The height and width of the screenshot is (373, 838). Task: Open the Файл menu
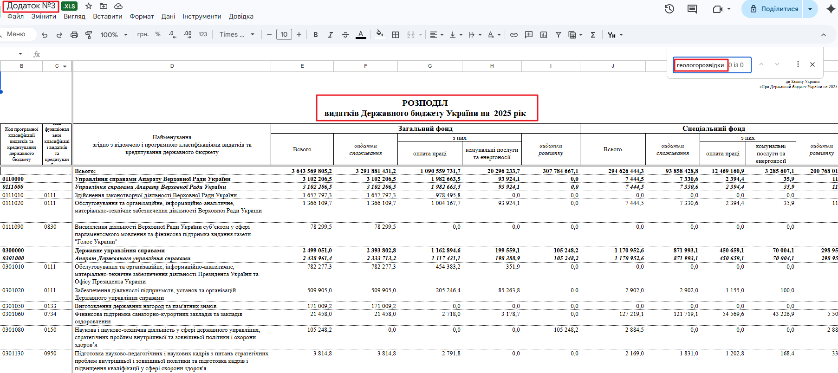pos(15,16)
